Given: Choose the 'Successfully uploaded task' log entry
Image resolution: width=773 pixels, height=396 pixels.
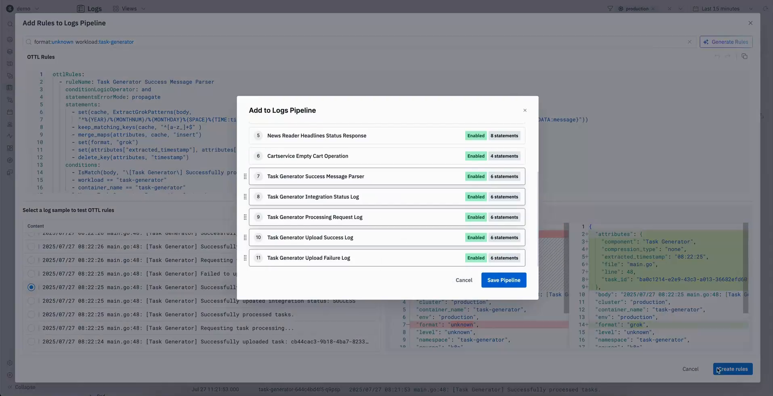Looking at the screenshot, I should [31, 341].
